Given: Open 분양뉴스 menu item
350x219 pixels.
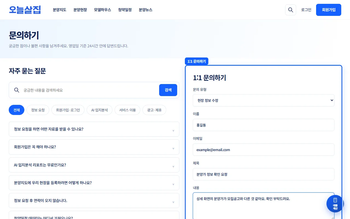Looking at the screenshot, I should pyautogui.click(x=145, y=10).
